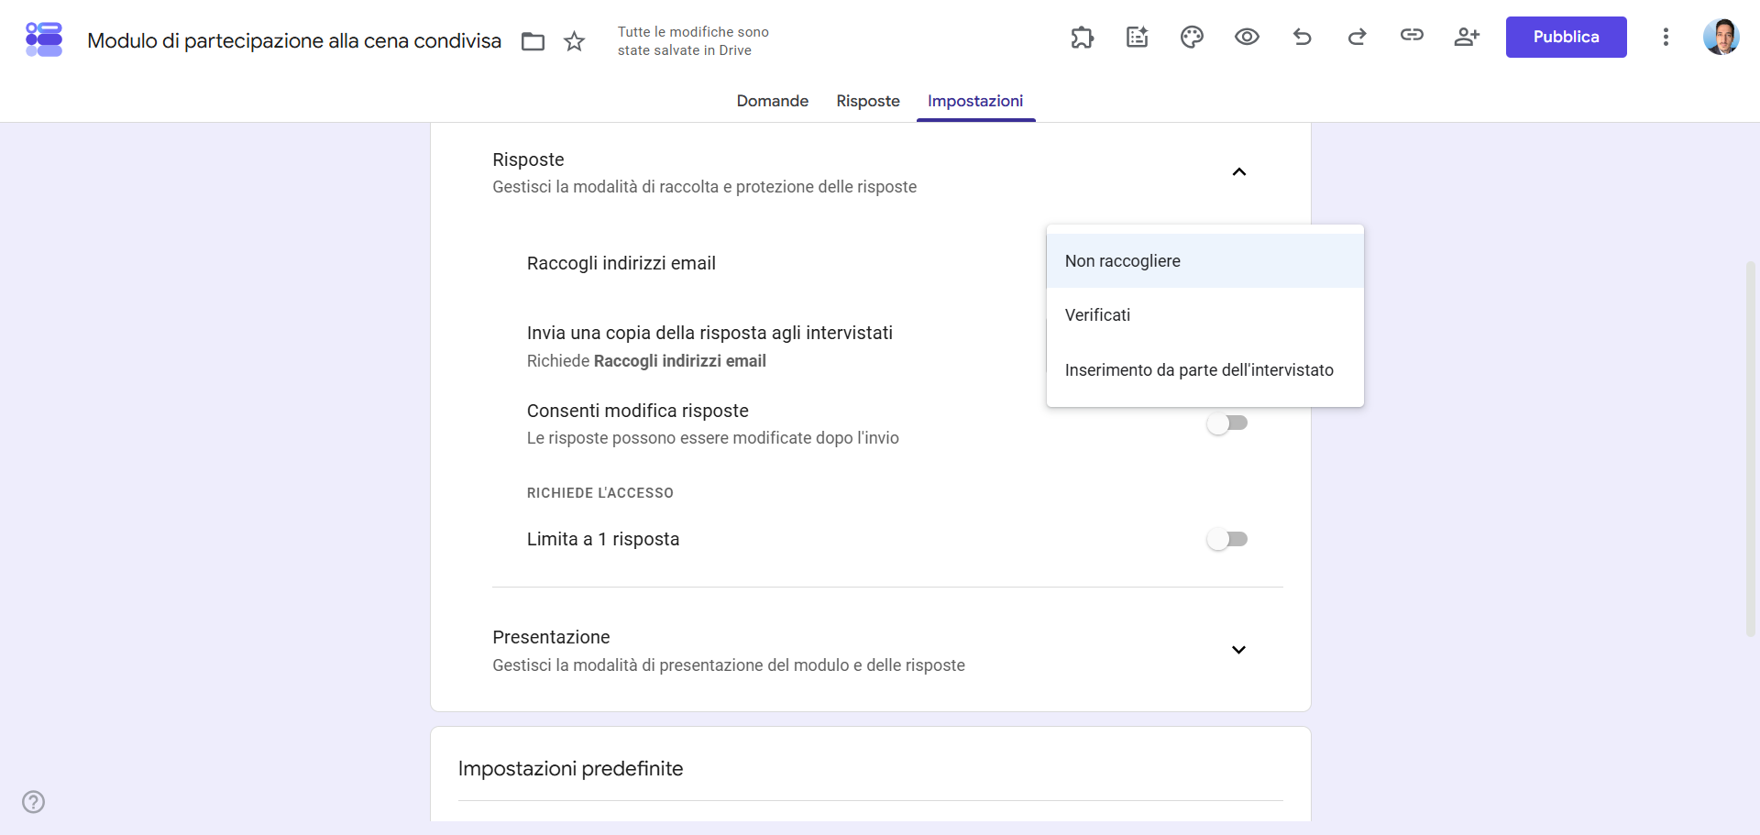Image resolution: width=1760 pixels, height=835 pixels.
Task: Click Invia una copia della risposta label
Action: pos(709,333)
